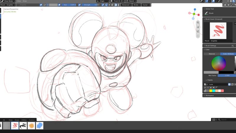
Task: Select the cyan palette swatch
Action: point(214,91)
